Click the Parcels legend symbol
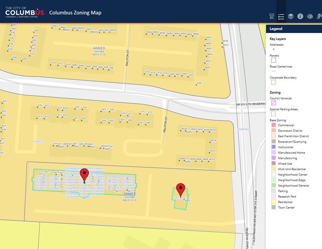322x249 pixels. coord(273,60)
